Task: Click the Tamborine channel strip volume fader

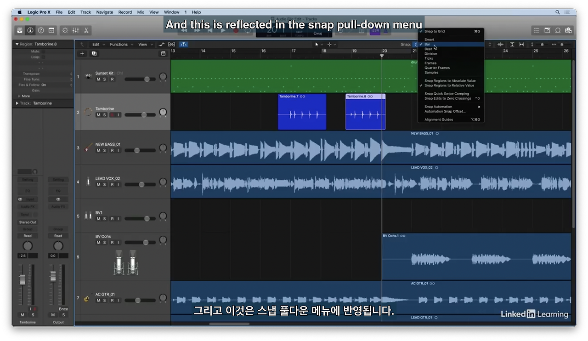Action: [x=22, y=279]
